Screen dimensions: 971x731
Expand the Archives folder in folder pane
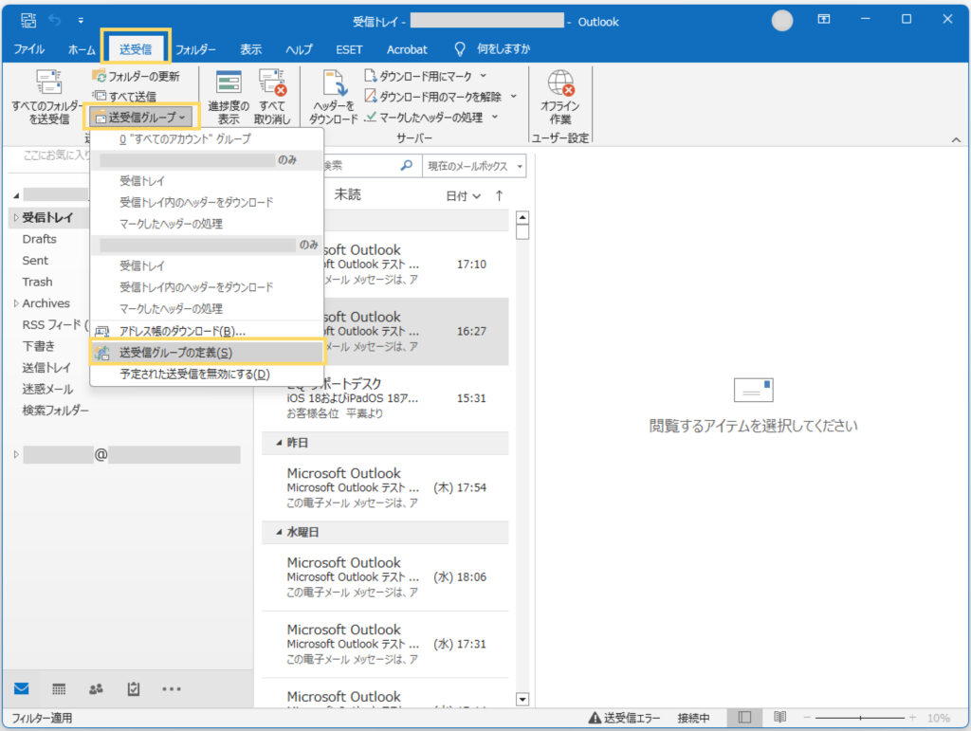(x=15, y=303)
